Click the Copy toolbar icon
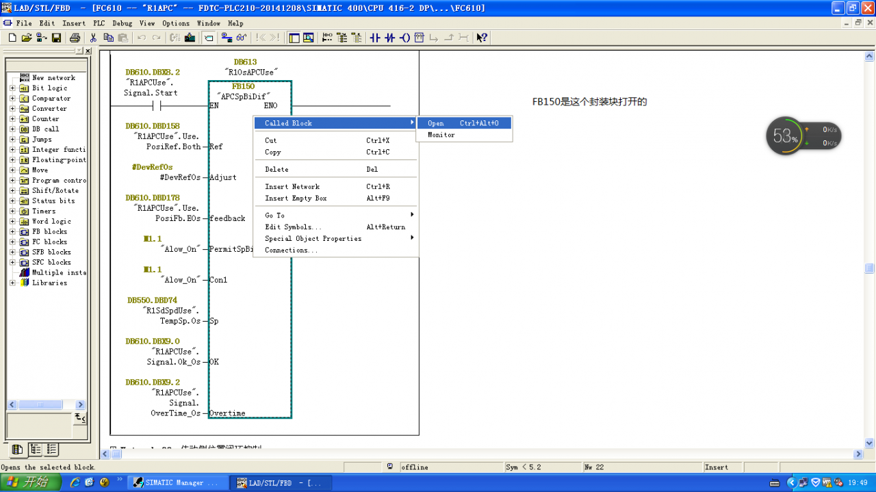876x492 pixels. point(108,38)
